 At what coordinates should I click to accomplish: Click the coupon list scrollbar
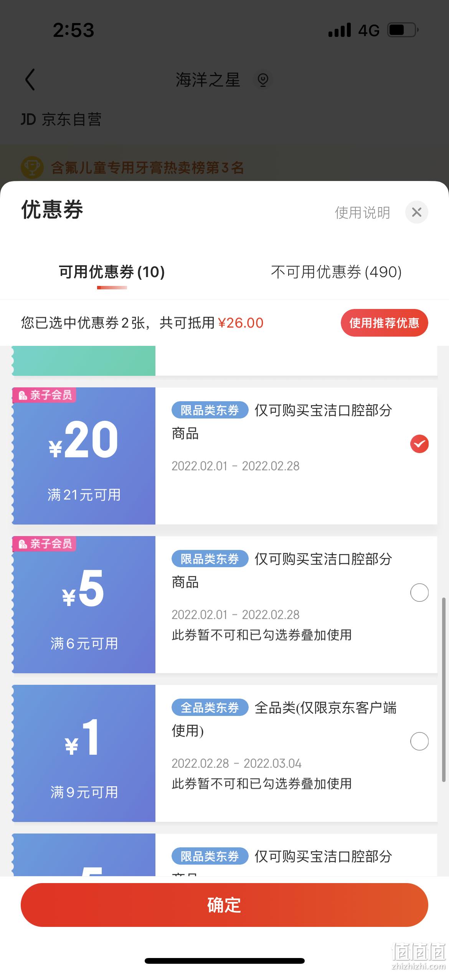click(x=444, y=690)
